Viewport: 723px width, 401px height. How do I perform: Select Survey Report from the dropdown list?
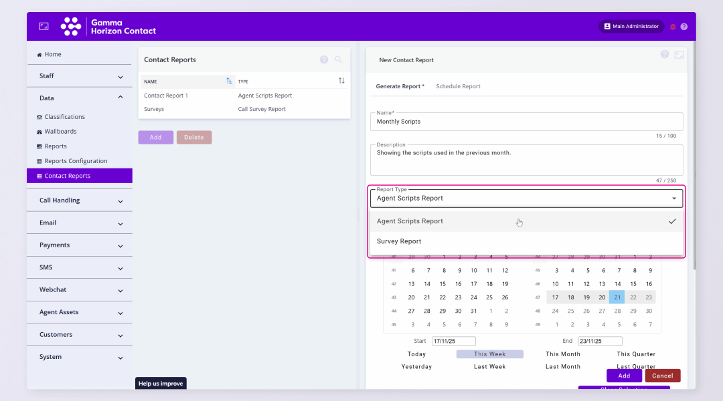pyautogui.click(x=399, y=241)
